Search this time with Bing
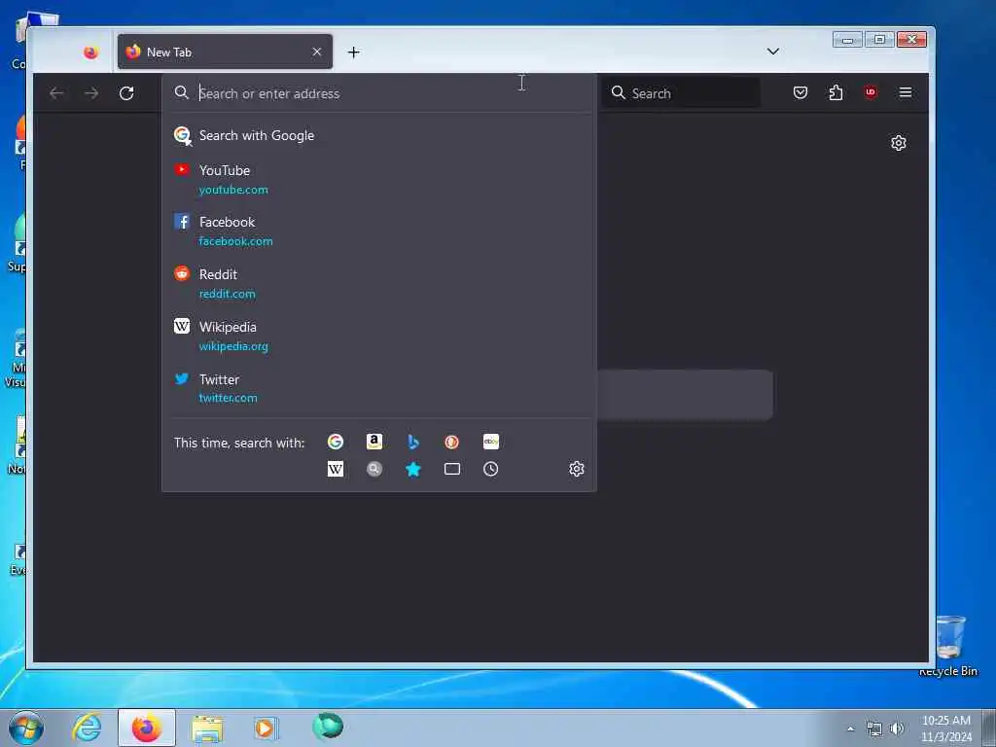The width and height of the screenshot is (996, 747). [x=412, y=442]
